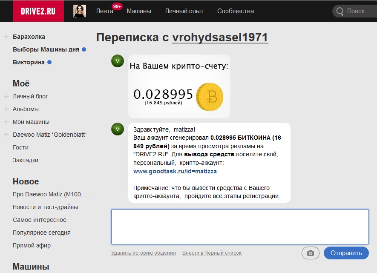This screenshot has height=273, width=377.
Task: Click sender avatar beside the bitcoin image
Action: click(117, 61)
